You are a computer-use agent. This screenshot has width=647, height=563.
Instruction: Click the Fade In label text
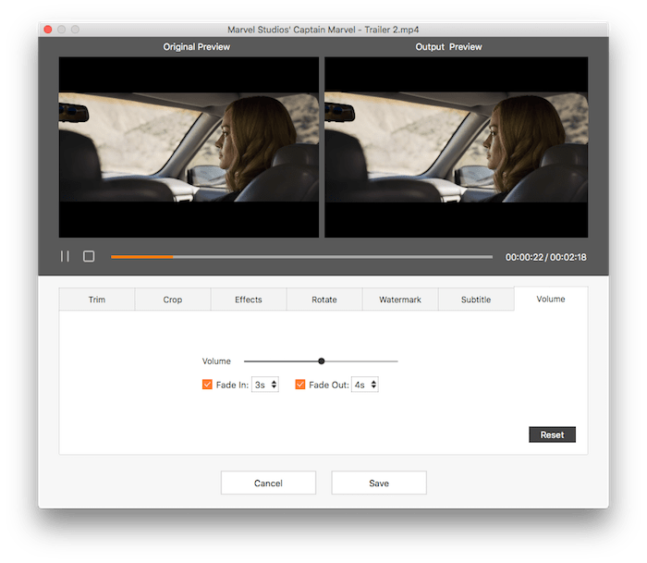(x=232, y=386)
